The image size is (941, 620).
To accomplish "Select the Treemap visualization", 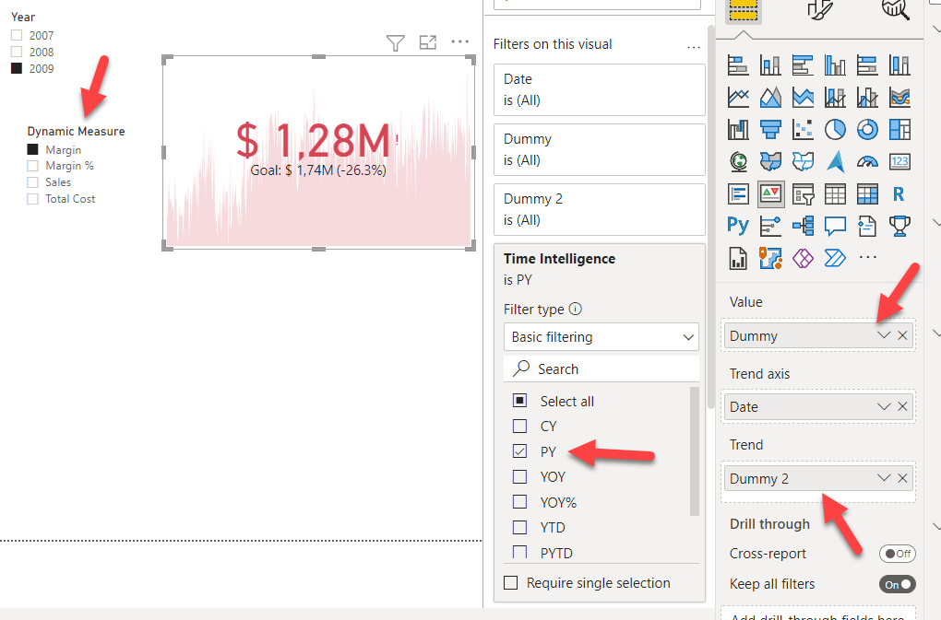I will coord(900,129).
